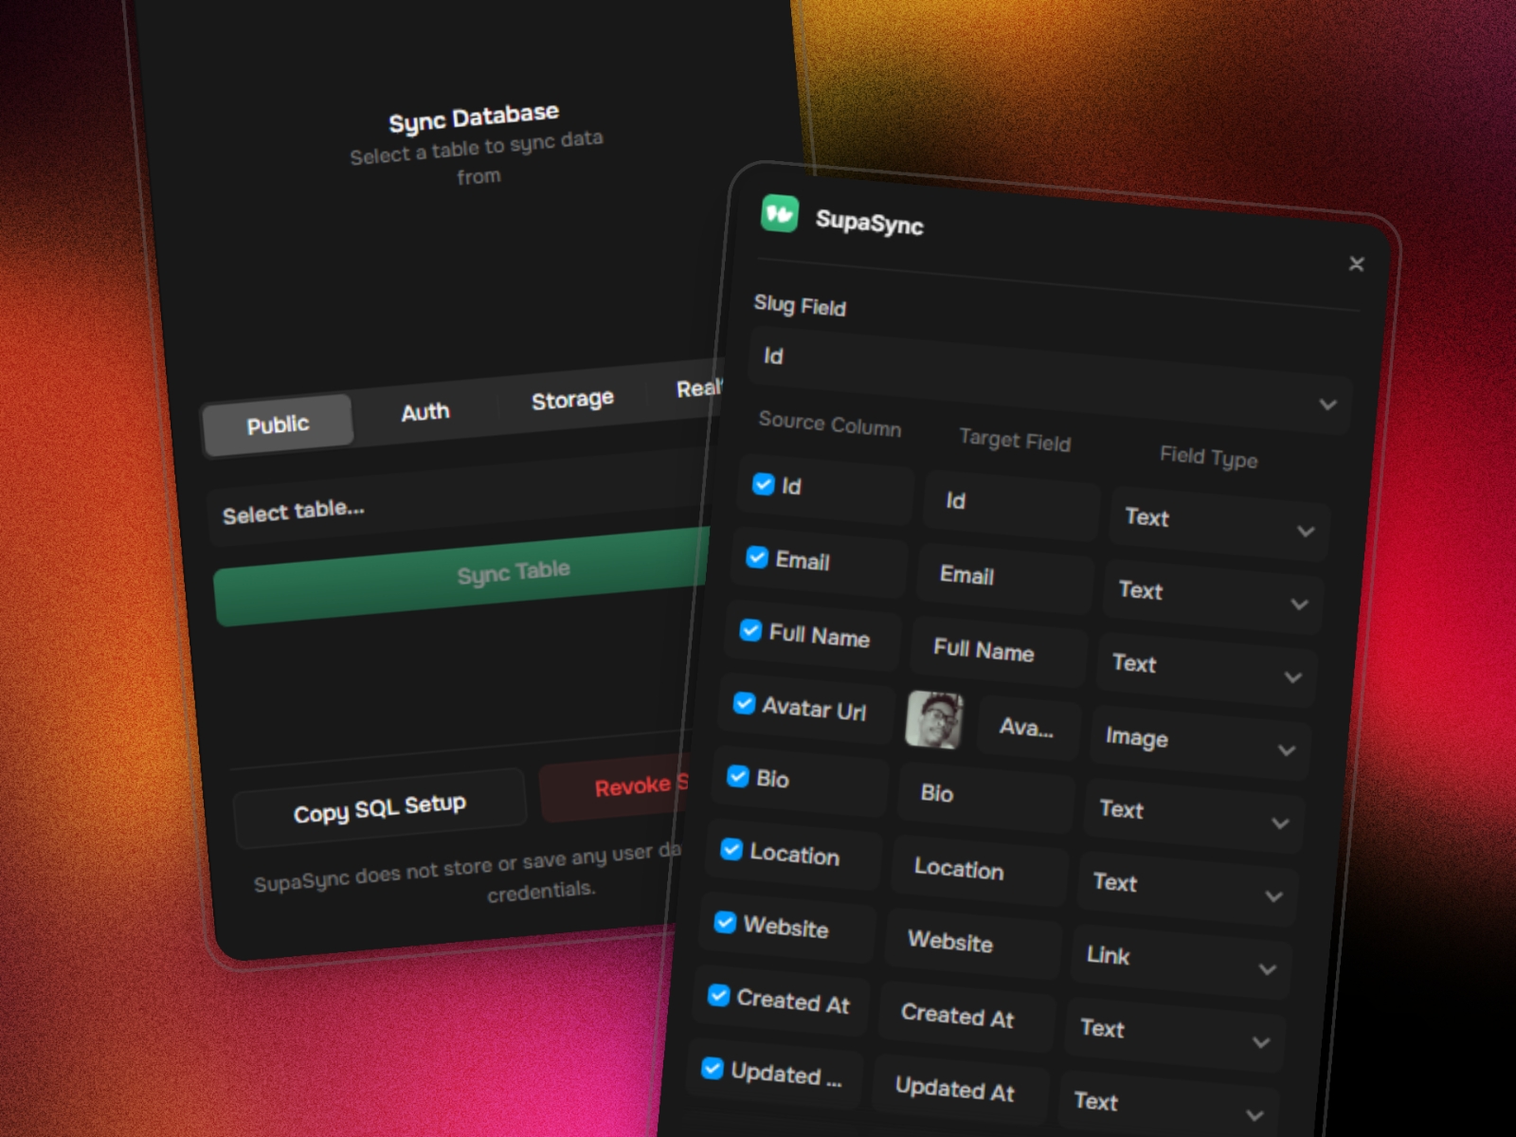1516x1137 pixels.
Task: Select the Public tab
Action: pyautogui.click(x=277, y=424)
